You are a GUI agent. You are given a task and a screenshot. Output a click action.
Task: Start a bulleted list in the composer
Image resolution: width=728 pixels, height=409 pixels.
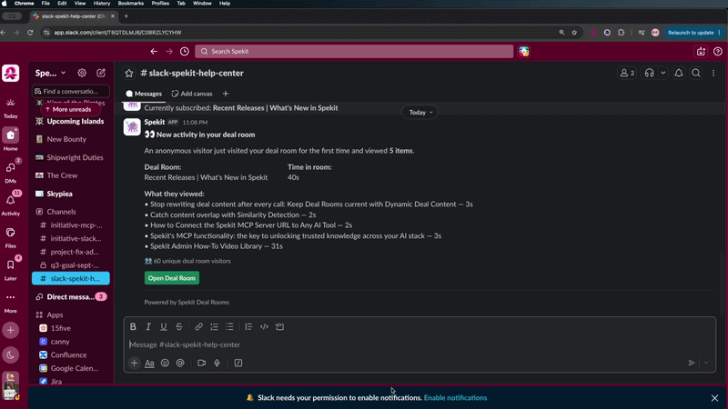[x=229, y=326]
